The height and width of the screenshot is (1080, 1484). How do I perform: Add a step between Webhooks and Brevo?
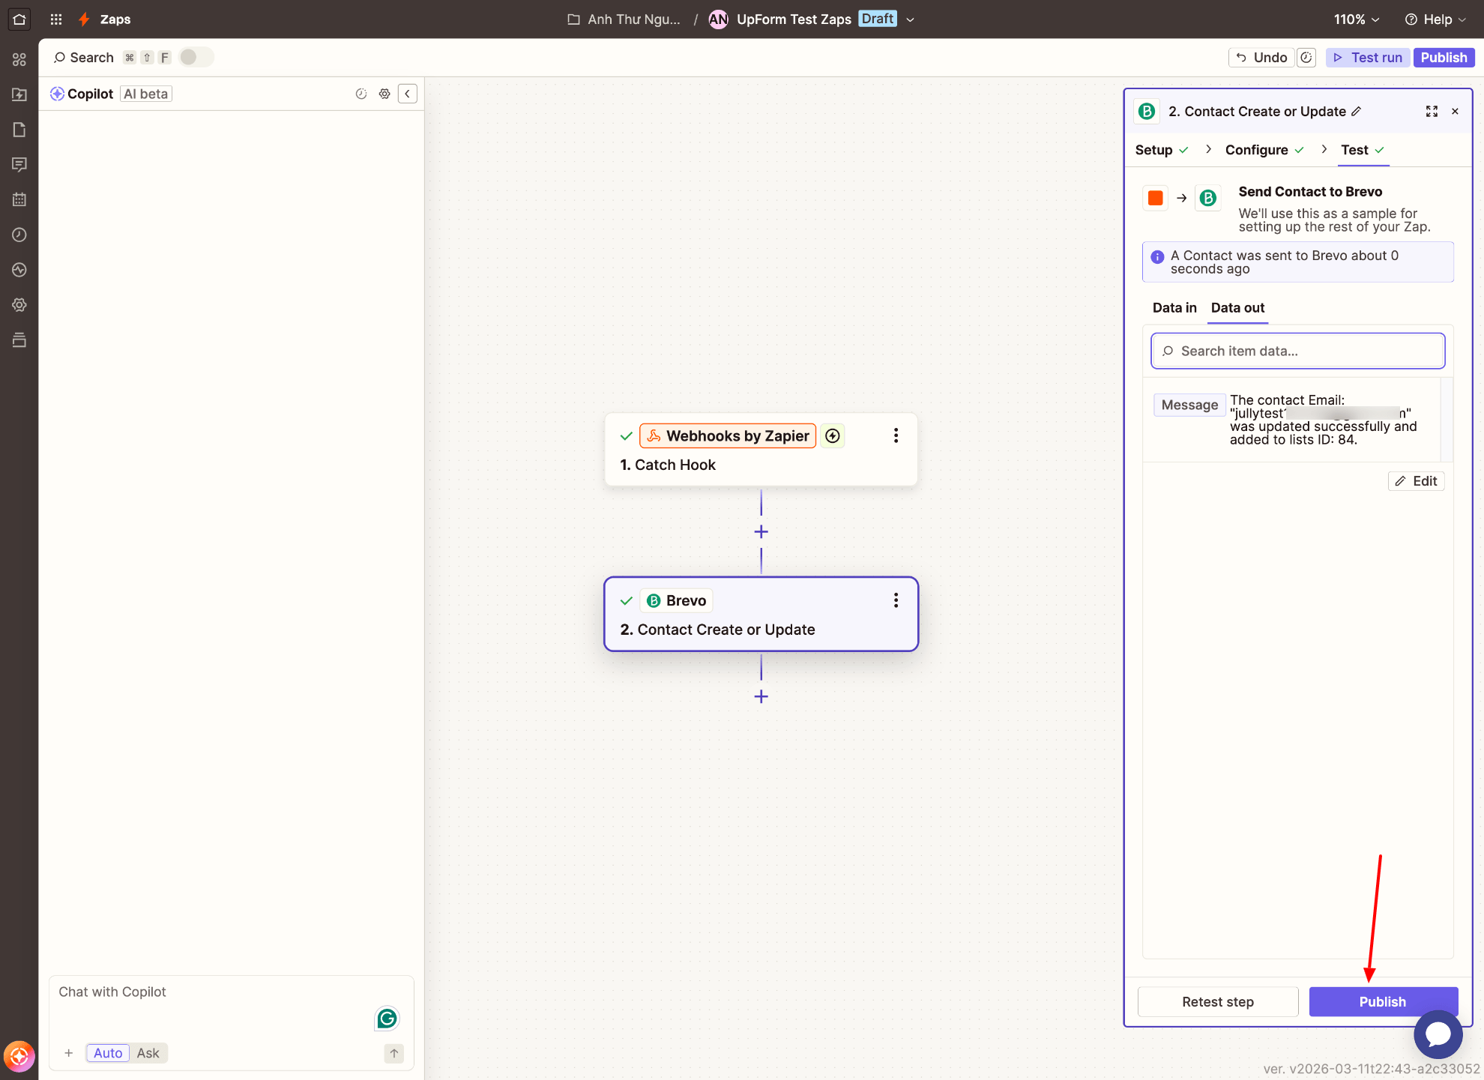pyautogui.click(x=761, y=532)
